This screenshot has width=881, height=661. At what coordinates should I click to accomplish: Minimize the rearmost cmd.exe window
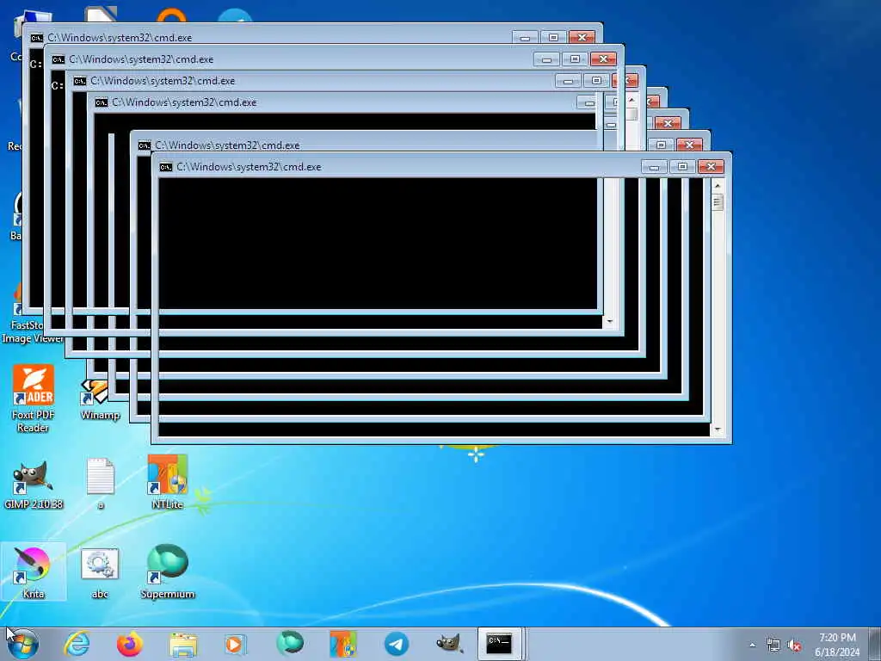tap(525, 37)
